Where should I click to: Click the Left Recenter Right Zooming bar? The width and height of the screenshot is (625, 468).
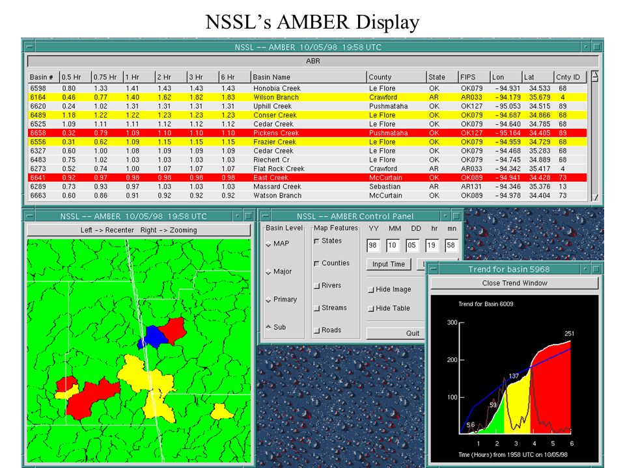pyautogui.click(x=139, y=230)
